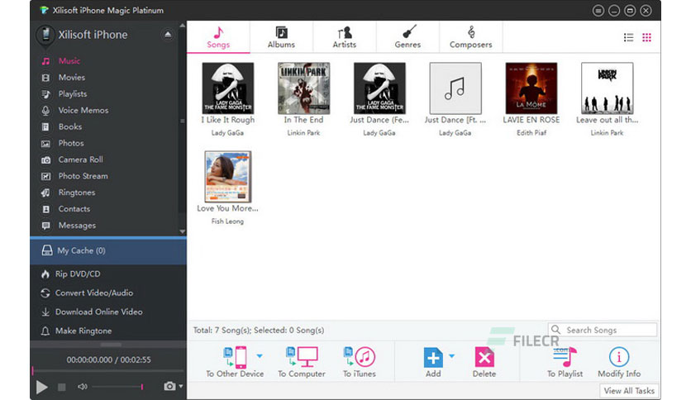Adjust the volume slider
Screen dimensions: 691x400
[117, 387]
